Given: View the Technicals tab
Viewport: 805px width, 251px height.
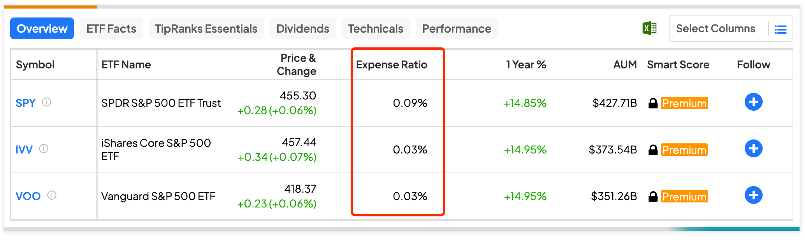Looking at the screenshot, I should (376, 28).
